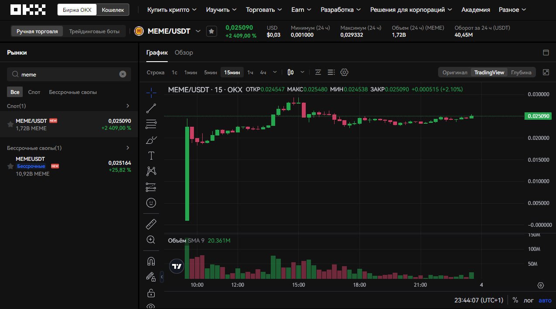Image resolution: width=556 pixels, height=309 pixels.
Task: Open chart axis settings gear
Action: point(541,285)
